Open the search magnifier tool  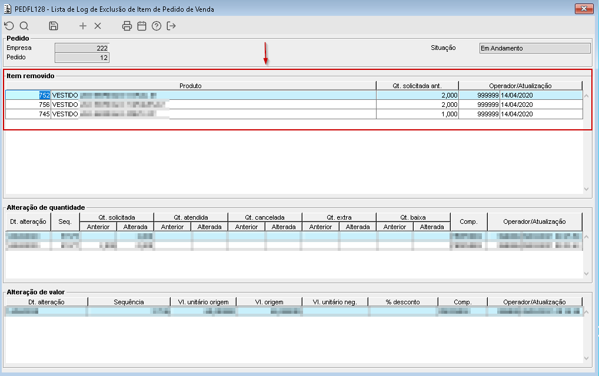24,26
